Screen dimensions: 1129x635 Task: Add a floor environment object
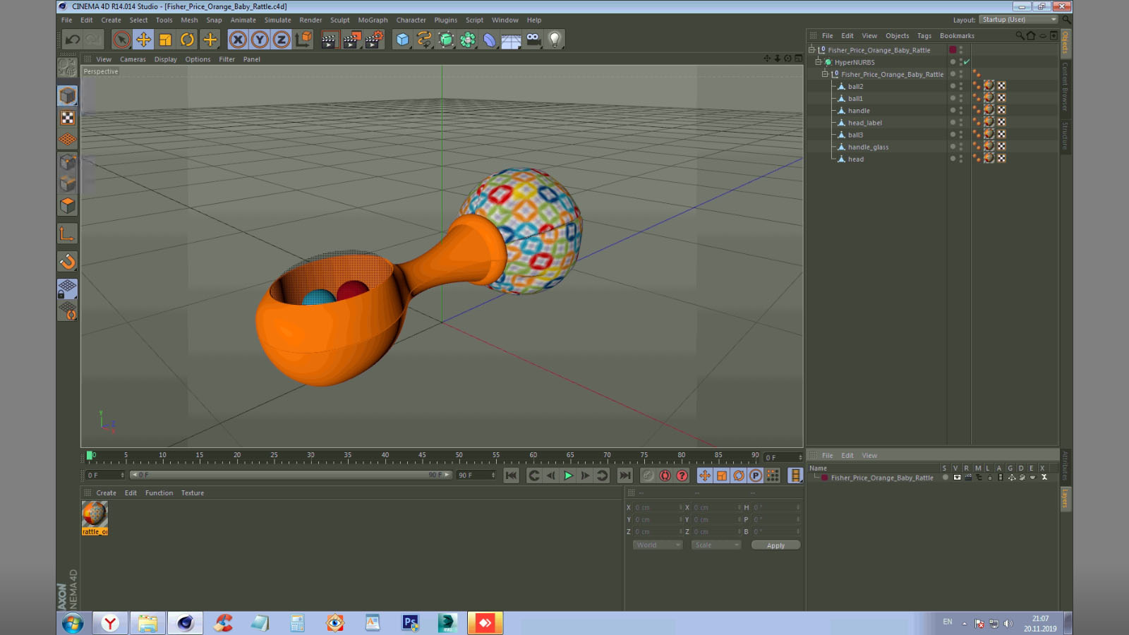[511, 40]
